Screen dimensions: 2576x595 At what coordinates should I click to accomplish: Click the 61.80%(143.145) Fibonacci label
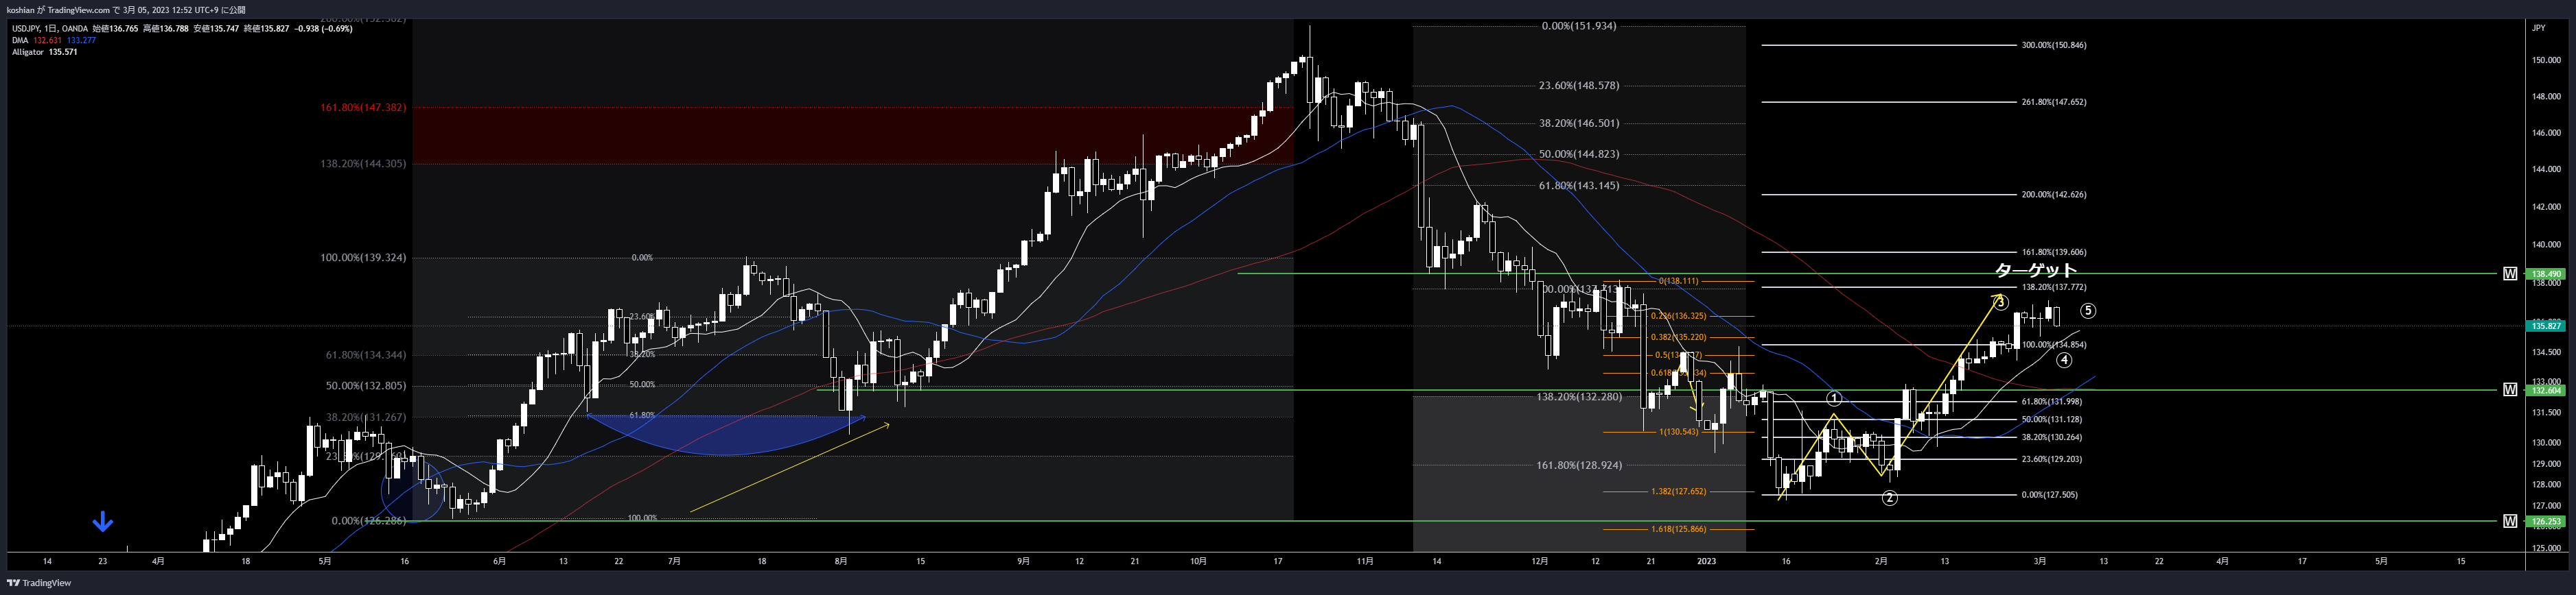point(1579,186)
